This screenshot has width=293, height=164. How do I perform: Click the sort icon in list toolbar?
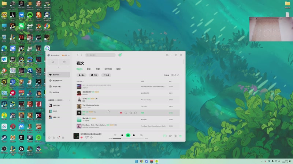click(x=175, y=75)
